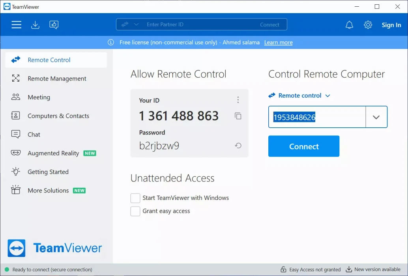Open the hamburger menu
The width and height of the screenshot is (408, 276).
click(x=16, y=25)
